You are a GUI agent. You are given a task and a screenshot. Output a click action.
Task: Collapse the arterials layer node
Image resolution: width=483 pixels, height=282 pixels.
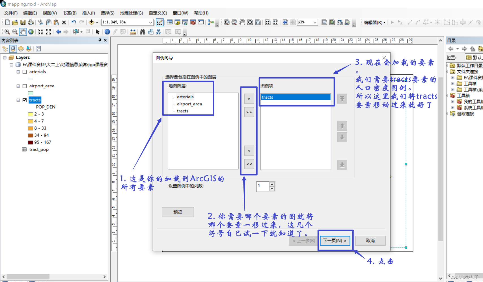tap(18, 72)
